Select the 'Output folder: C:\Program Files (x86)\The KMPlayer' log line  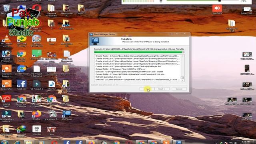click(x=120, y=69)
